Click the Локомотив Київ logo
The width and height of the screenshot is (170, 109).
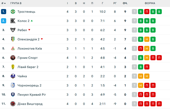tap(13, 49)
